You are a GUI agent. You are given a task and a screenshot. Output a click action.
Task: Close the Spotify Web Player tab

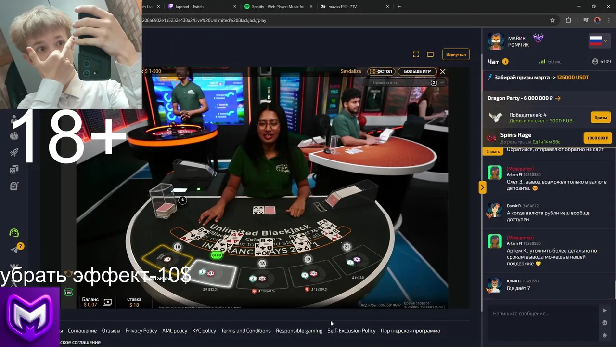pos(311,7)
